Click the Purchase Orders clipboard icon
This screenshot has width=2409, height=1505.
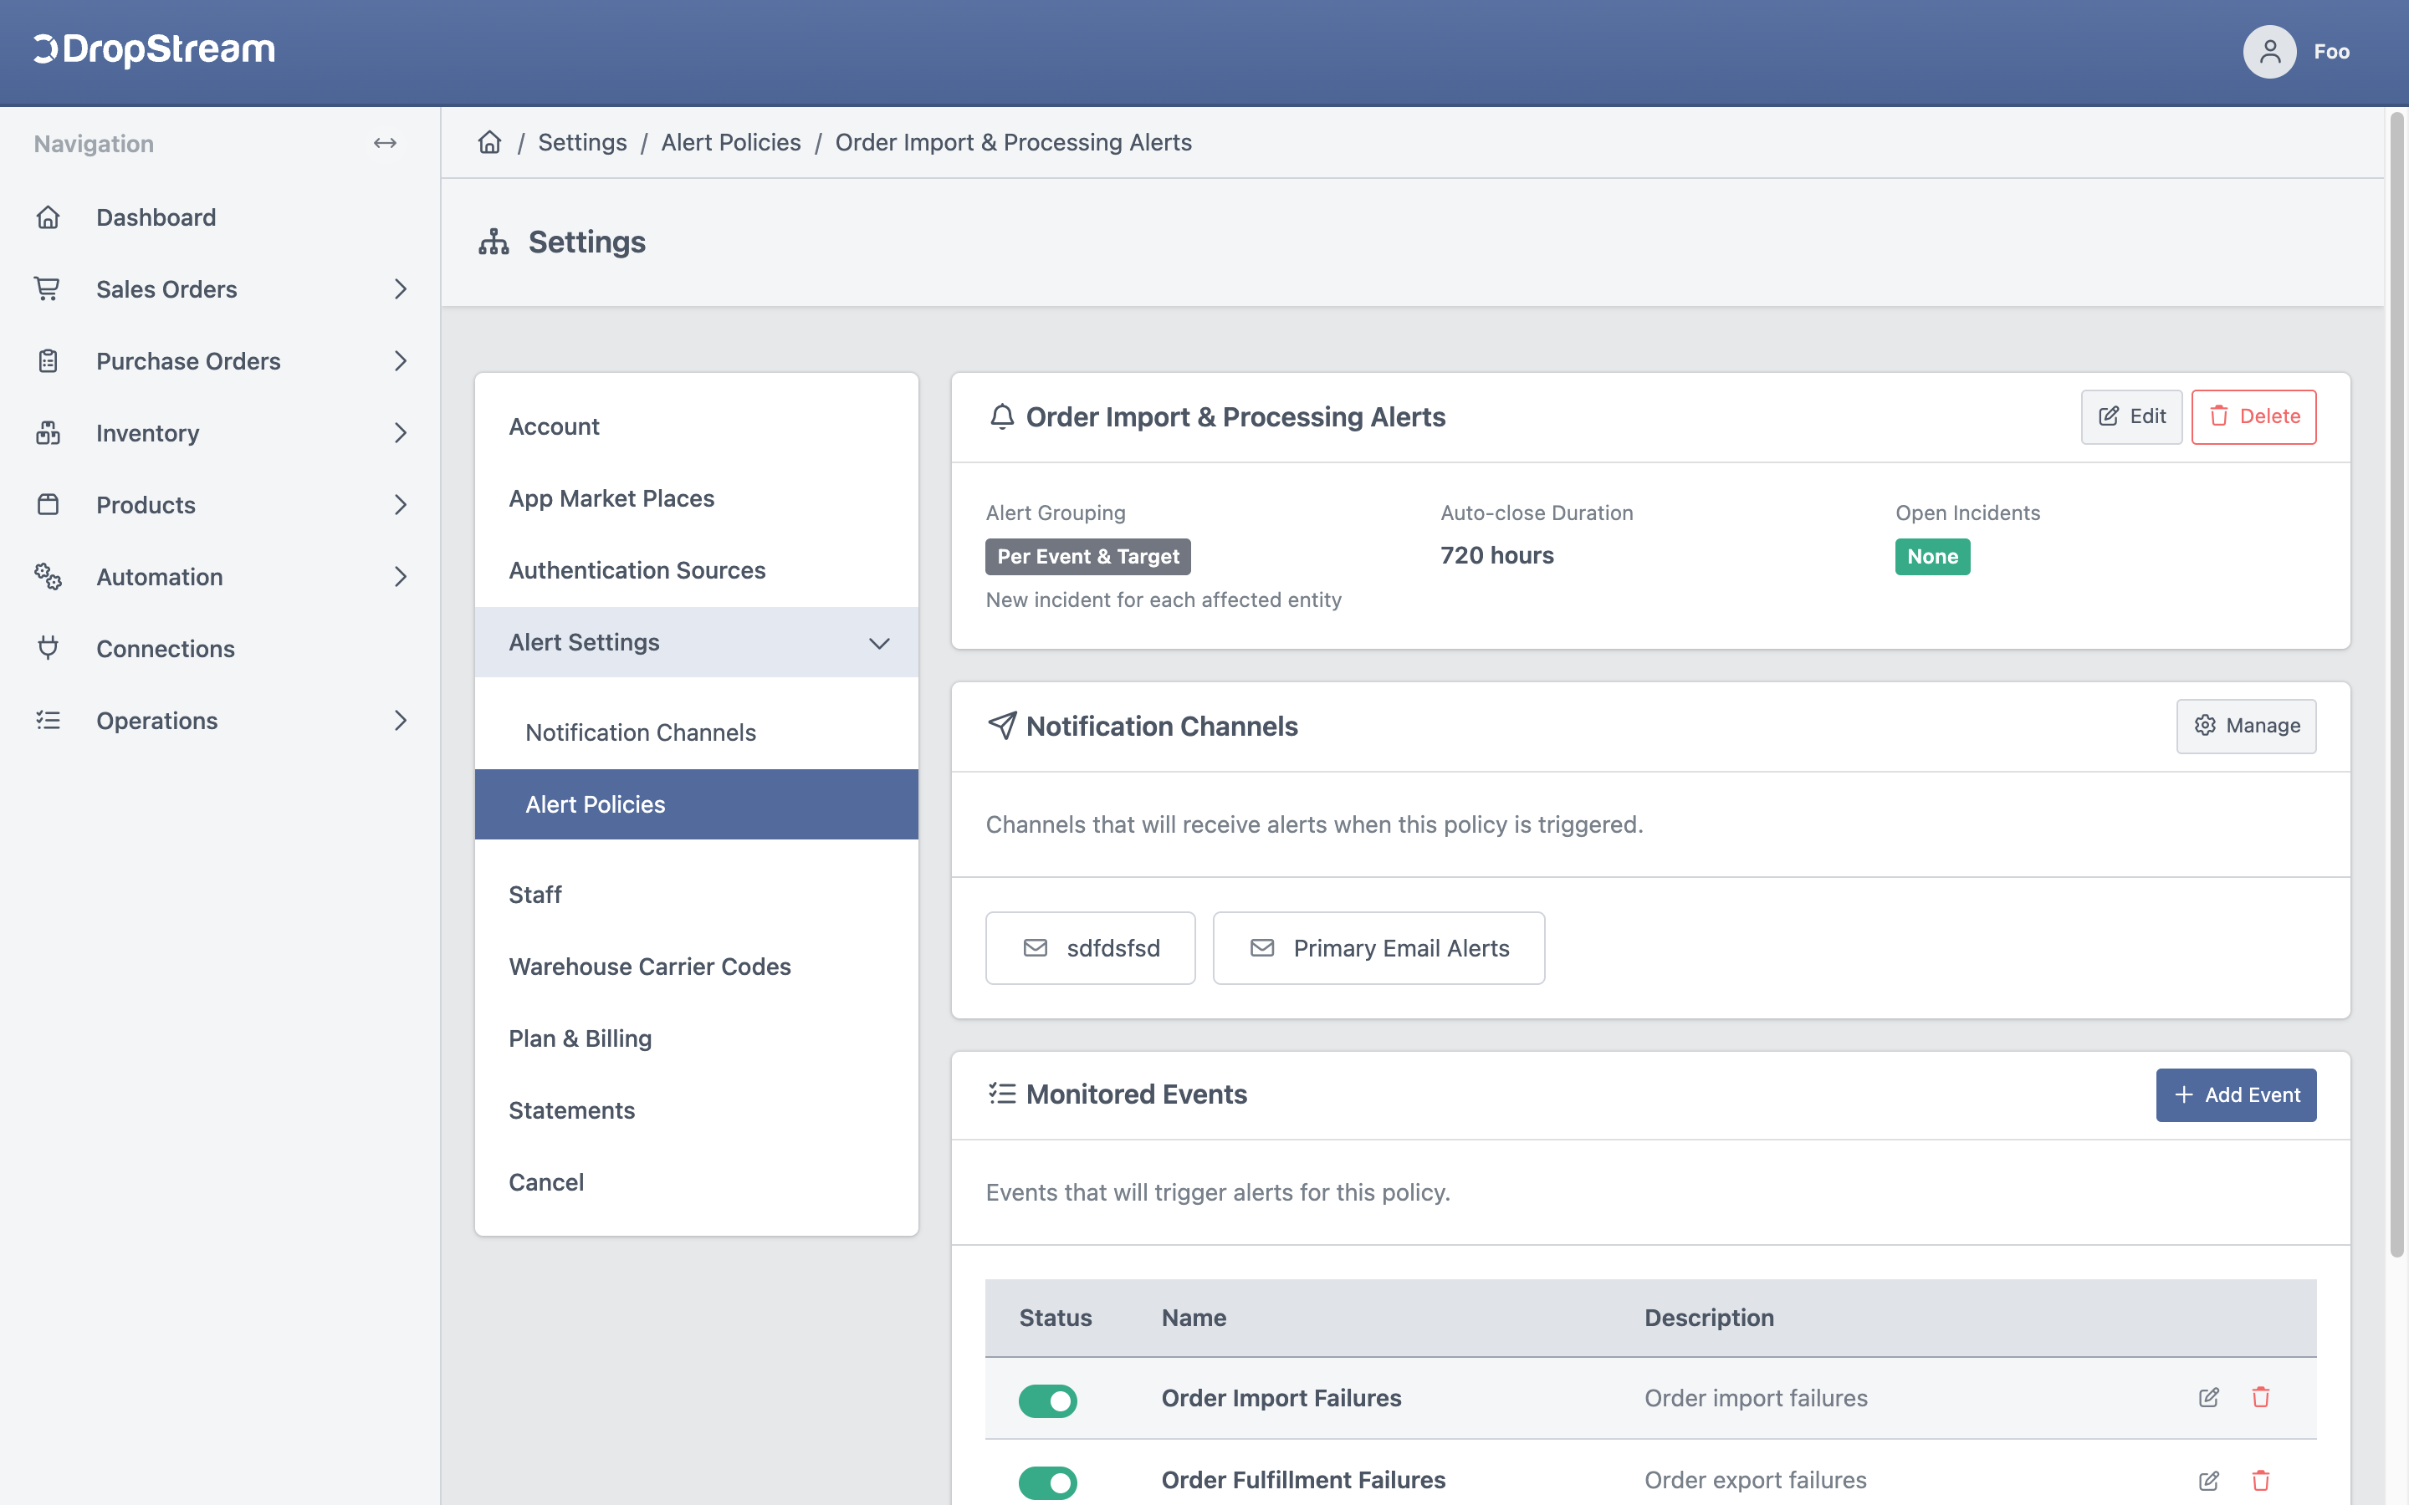coord(48,361)
